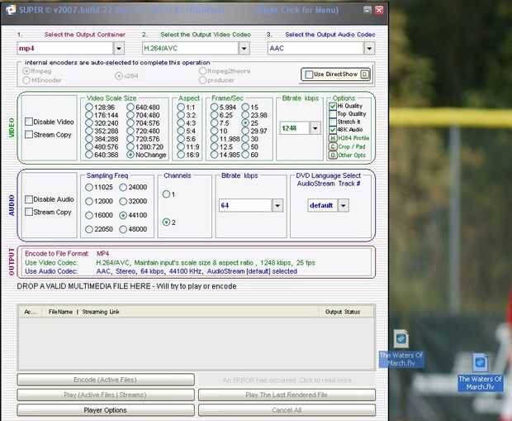Expand the Output Container dropdown
This screenshot has width=512, height=421.
coord(119,49)
